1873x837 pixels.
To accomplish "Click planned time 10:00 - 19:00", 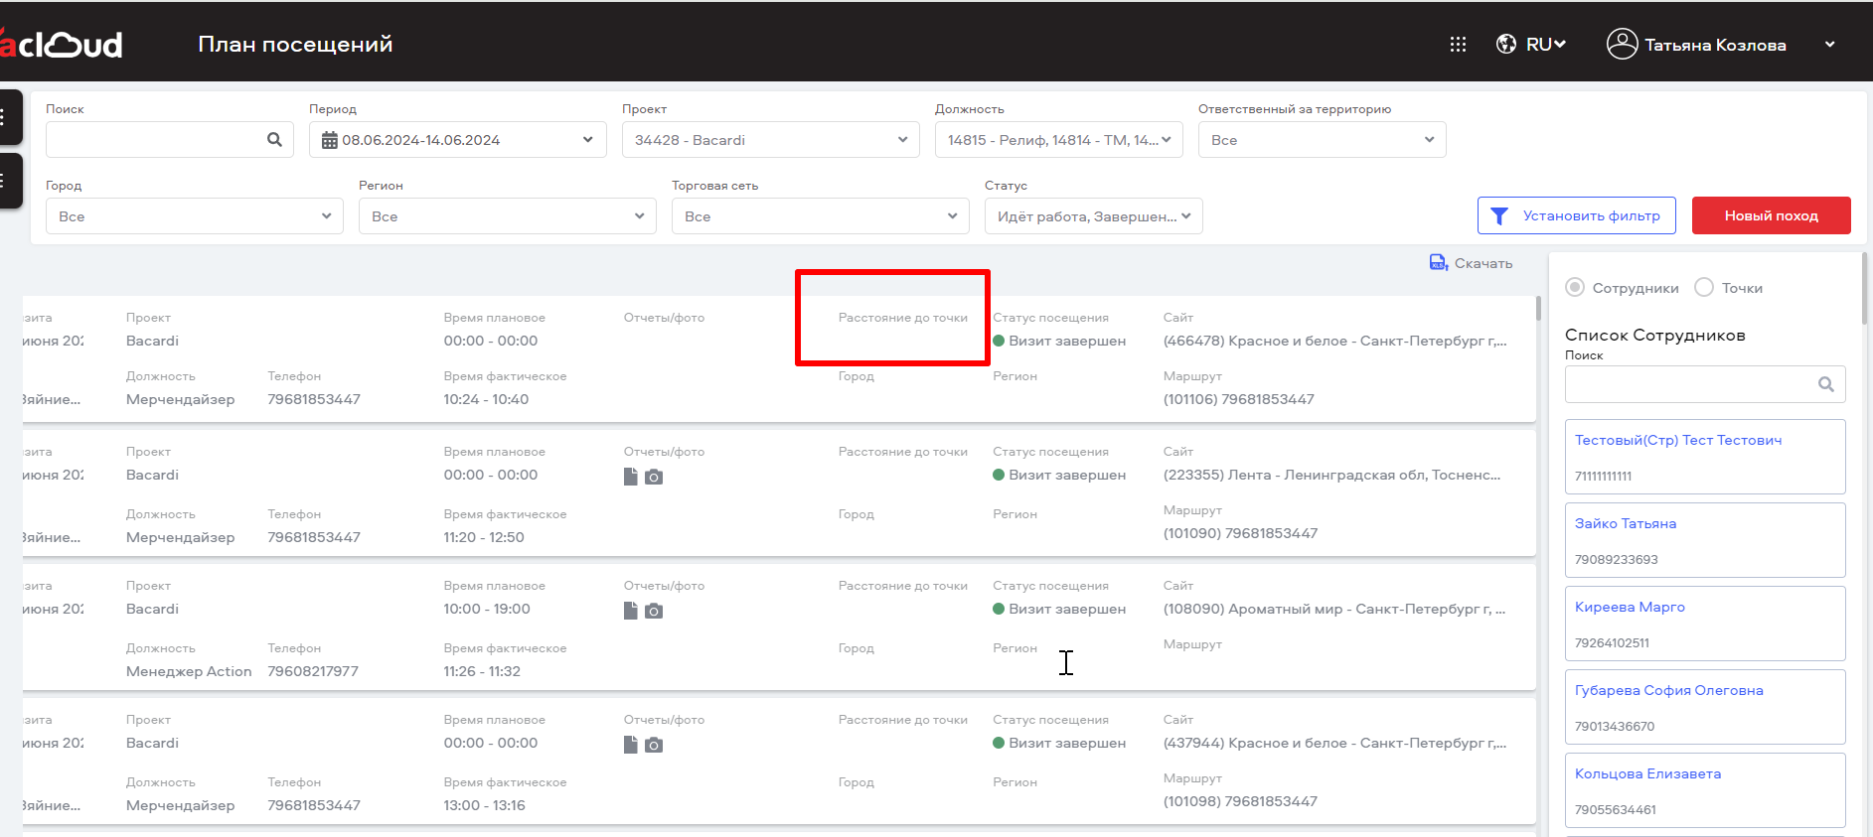I will coord(487,609).
